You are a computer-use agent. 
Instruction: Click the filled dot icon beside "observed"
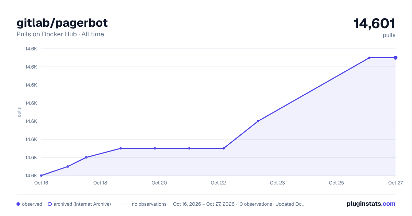(x=18, y=204)
